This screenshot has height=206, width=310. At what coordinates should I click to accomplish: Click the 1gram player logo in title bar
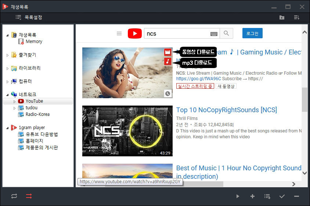[6, 7]
